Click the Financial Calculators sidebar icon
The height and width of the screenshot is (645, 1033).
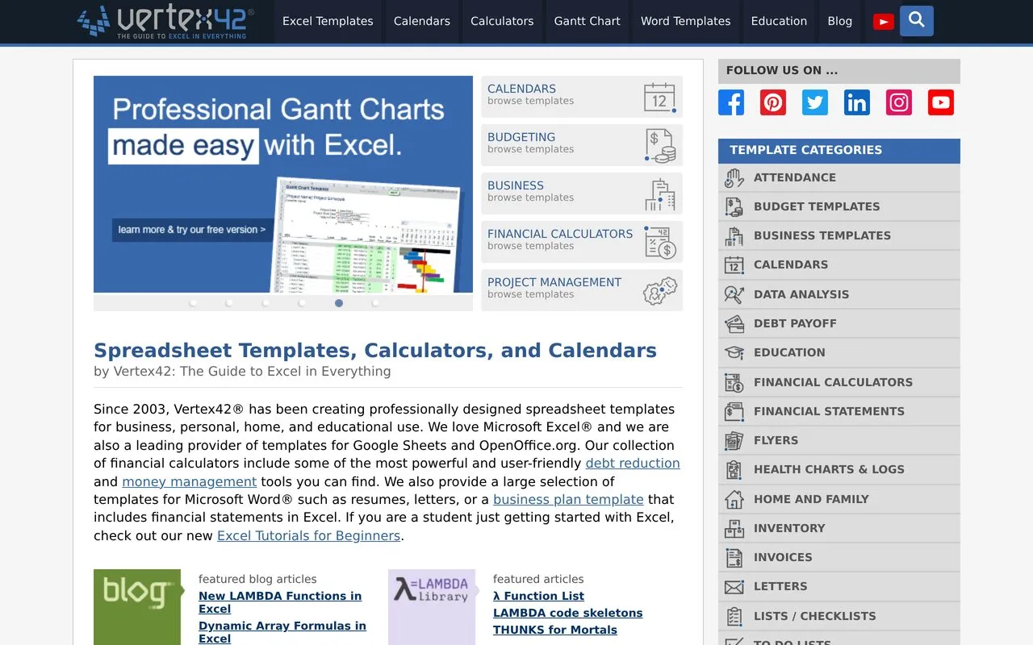pos(734,383)
